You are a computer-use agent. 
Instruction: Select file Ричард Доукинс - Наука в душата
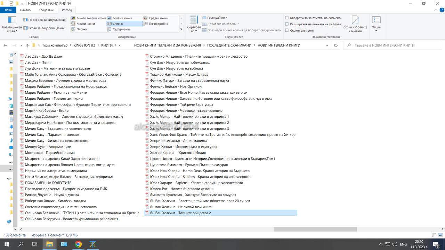[52, 195]
